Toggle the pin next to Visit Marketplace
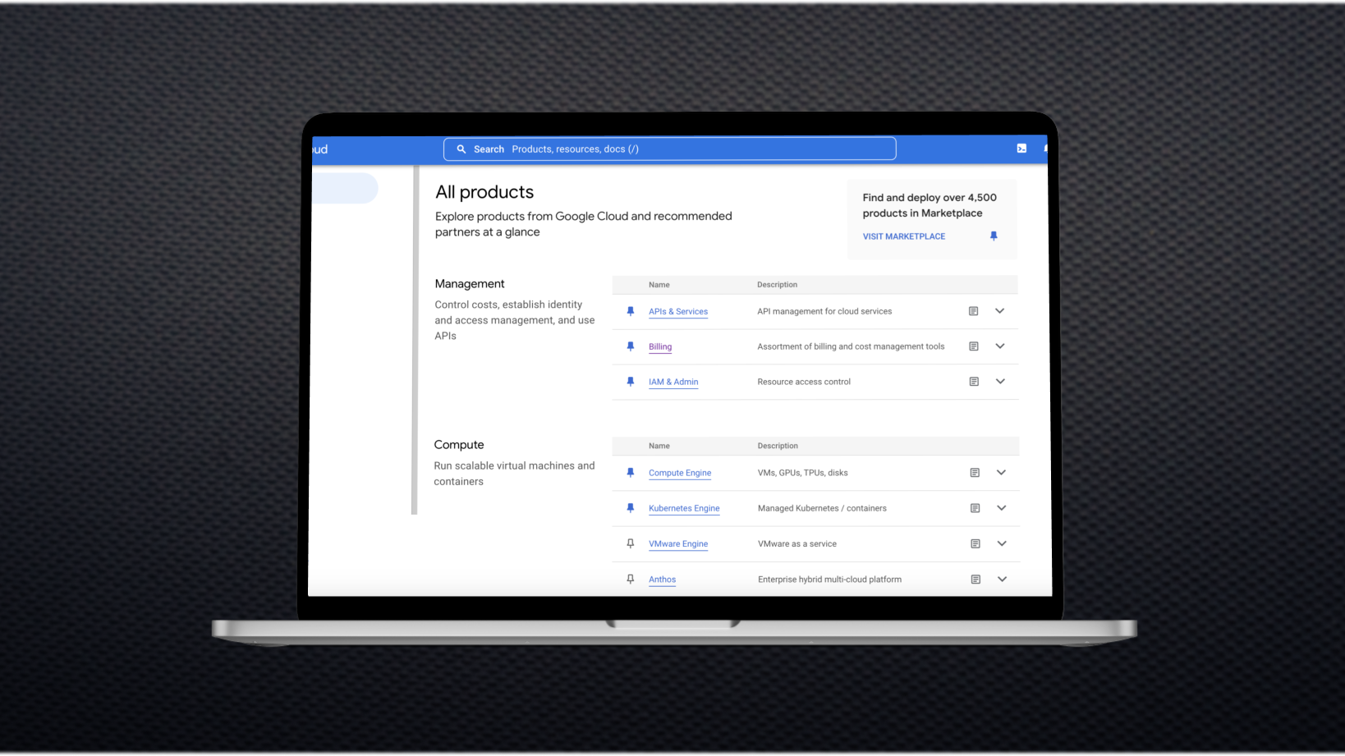Viewport: 1345px width, 756px height. [994, 236]
